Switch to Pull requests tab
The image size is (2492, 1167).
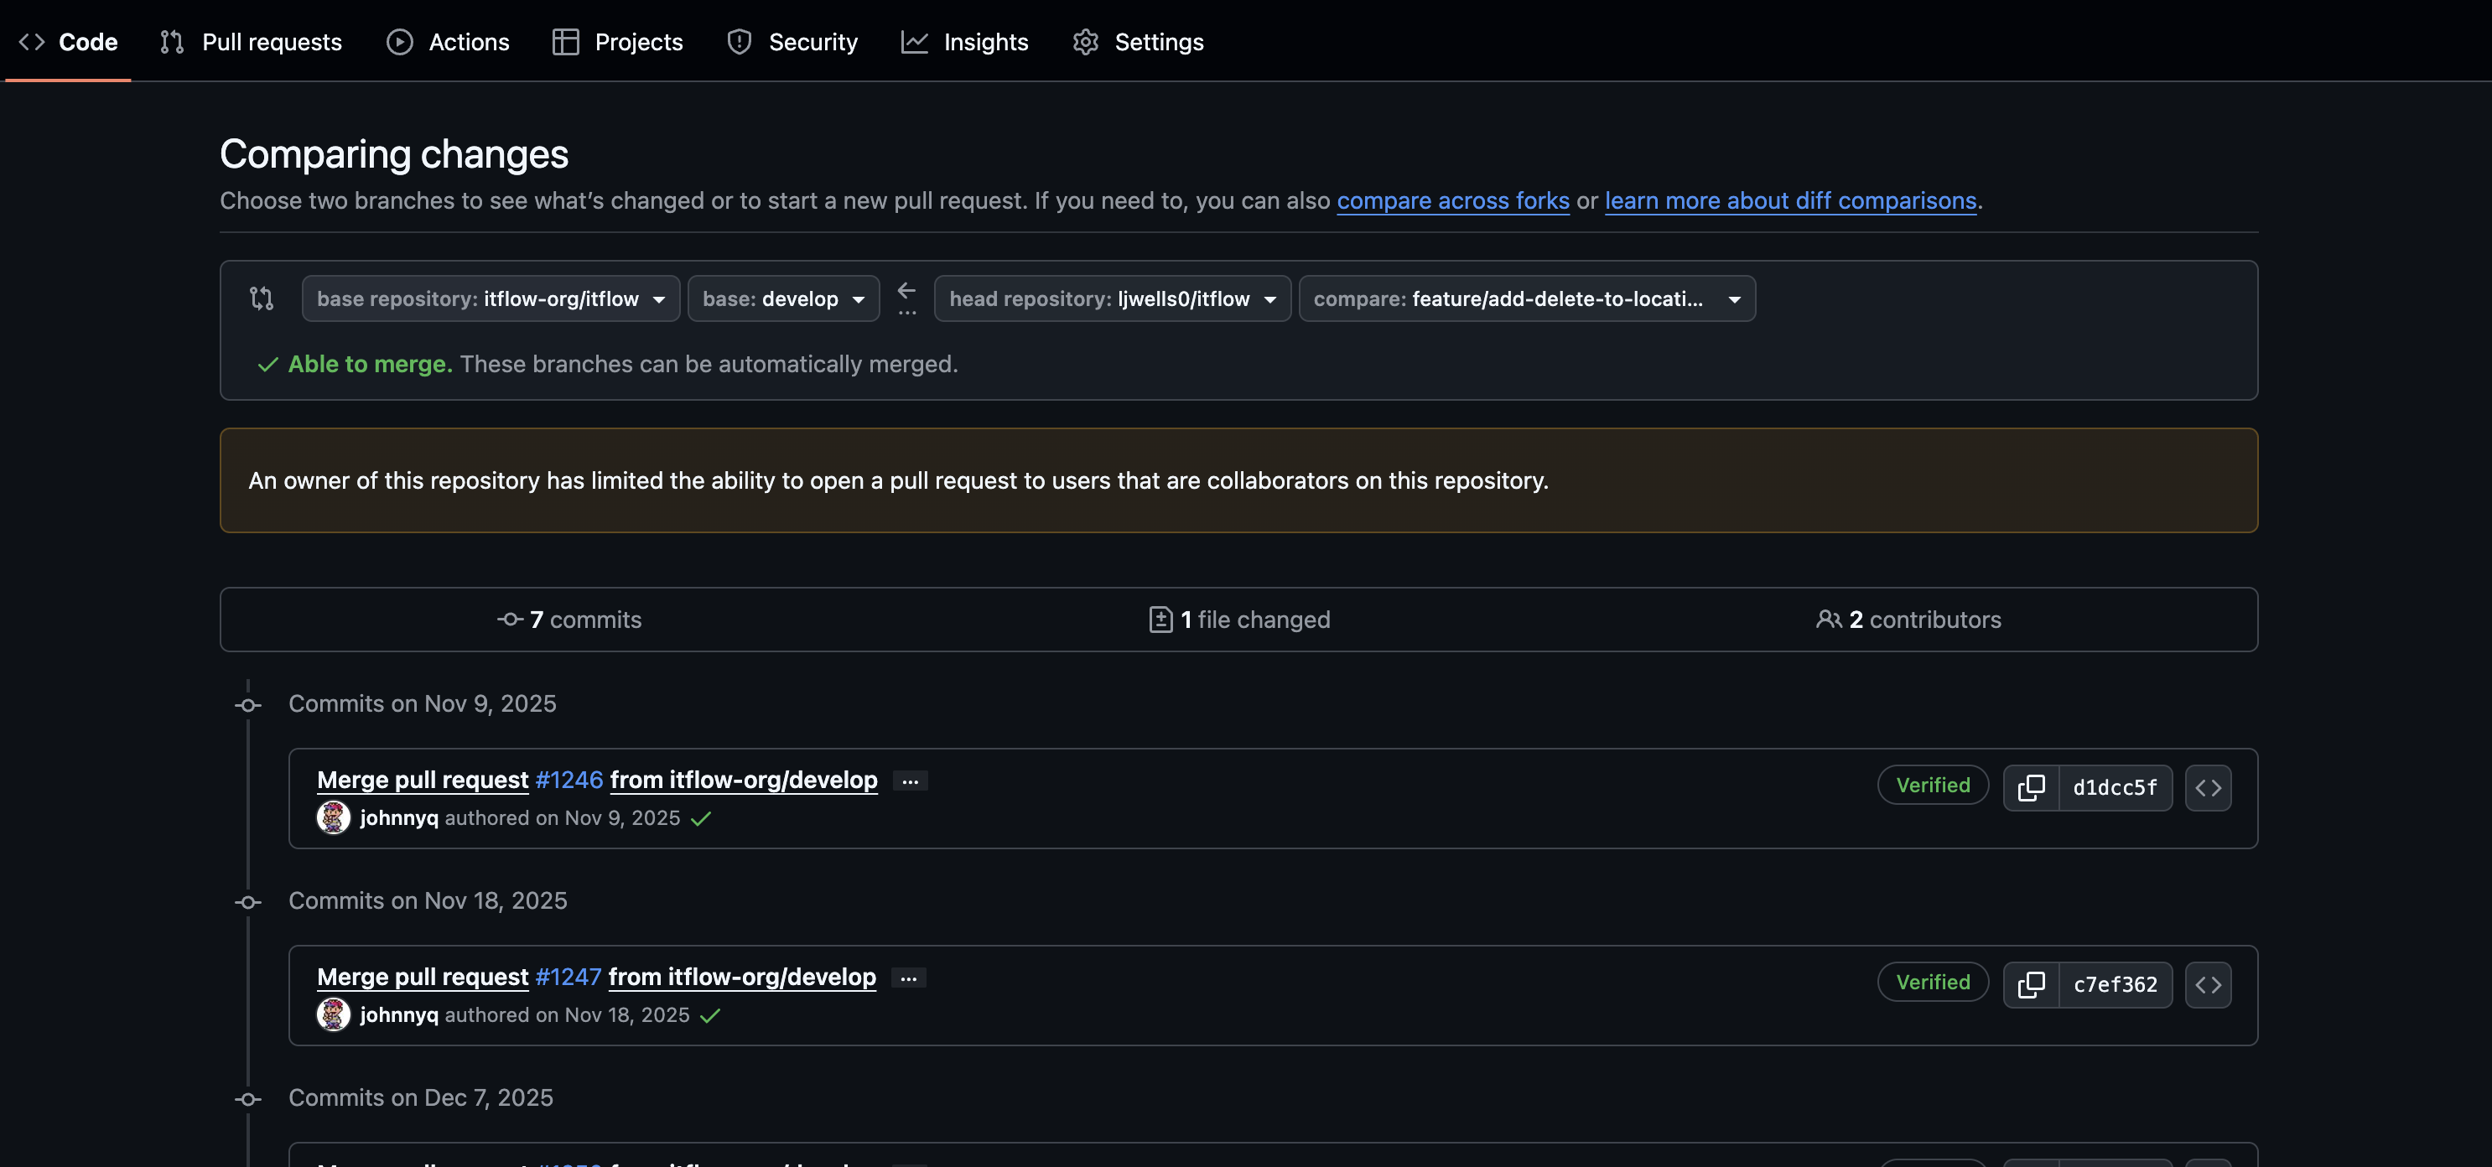click(x=251, y=42)
